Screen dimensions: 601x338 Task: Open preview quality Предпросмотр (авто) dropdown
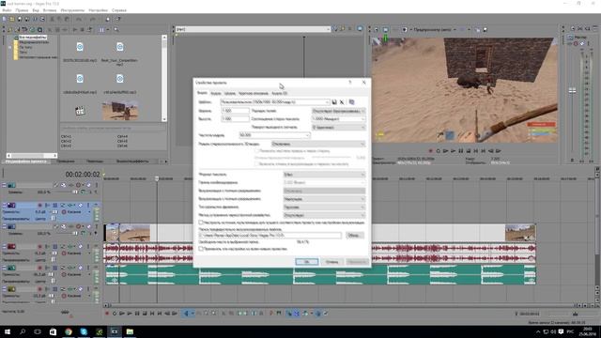[x=435, y=29]
